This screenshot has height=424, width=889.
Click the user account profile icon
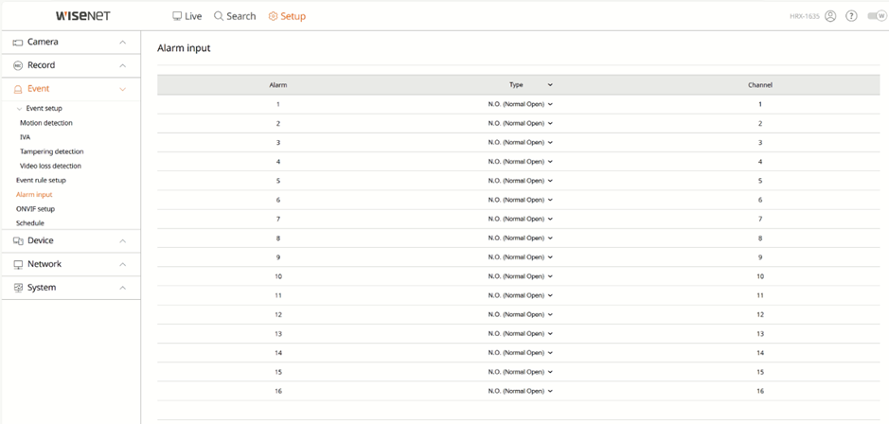pyautogui.click(x=830, y=16)
